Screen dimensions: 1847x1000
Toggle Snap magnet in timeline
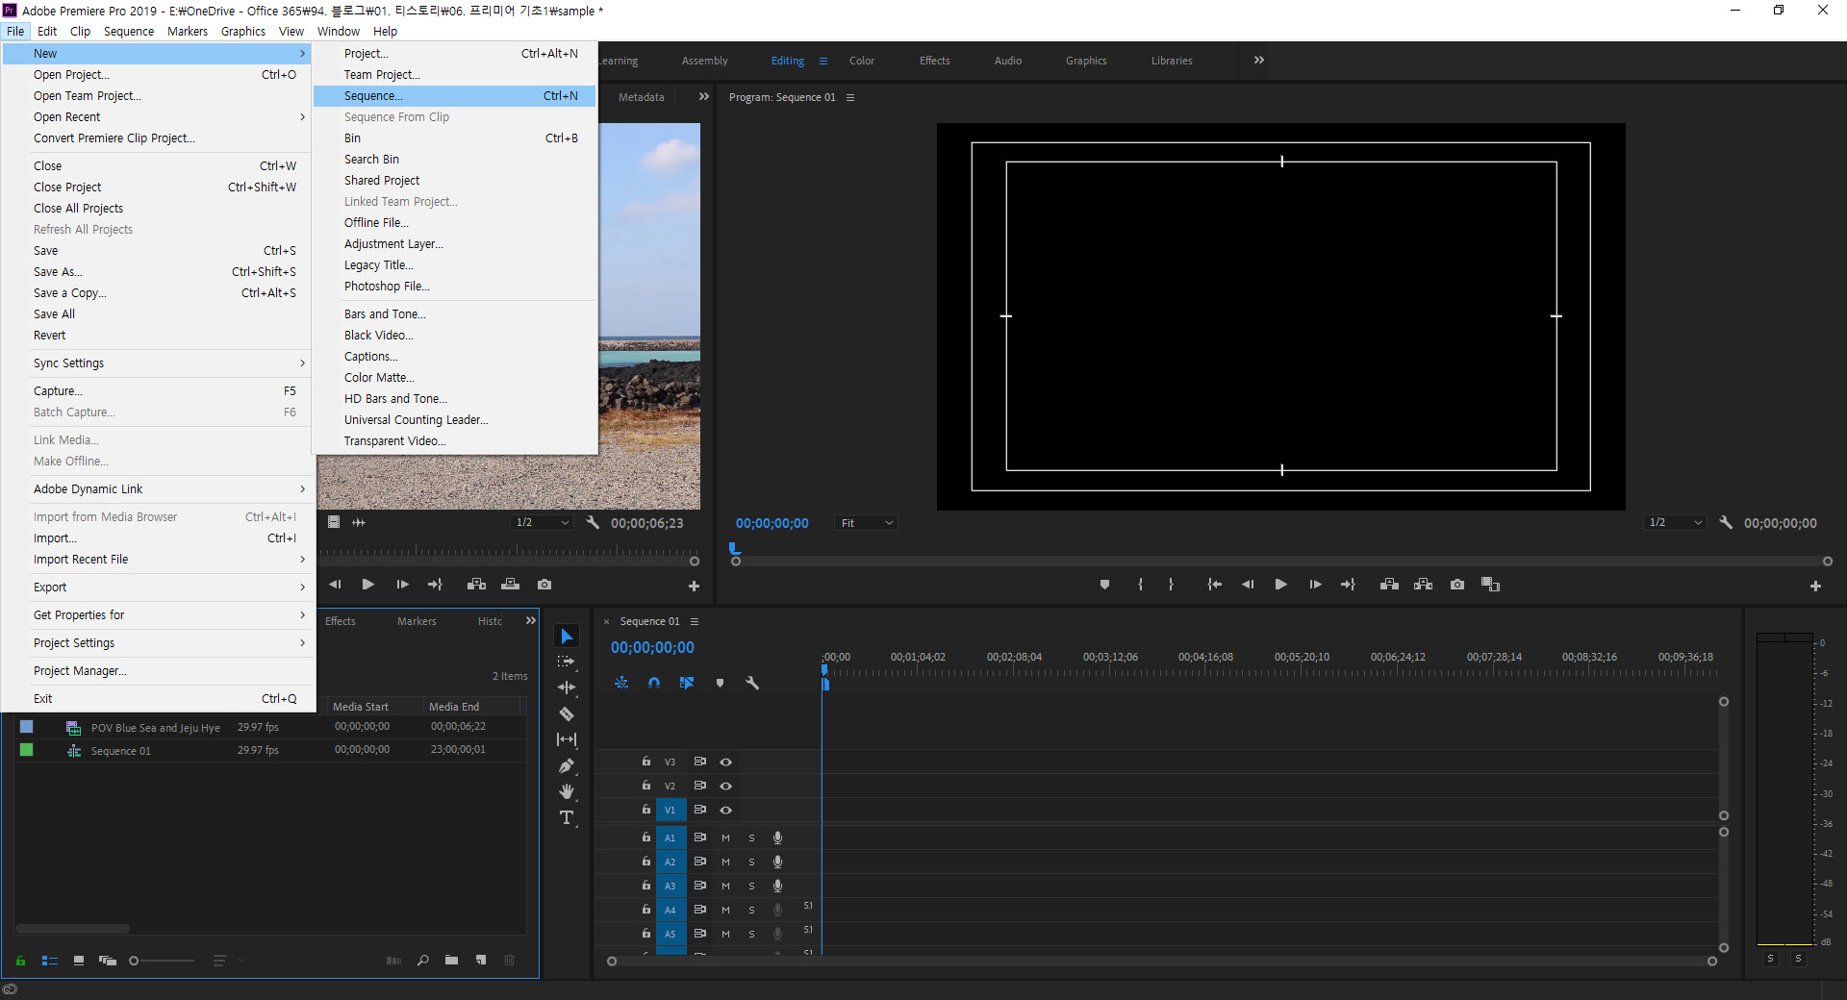click(x=654, y=683)
